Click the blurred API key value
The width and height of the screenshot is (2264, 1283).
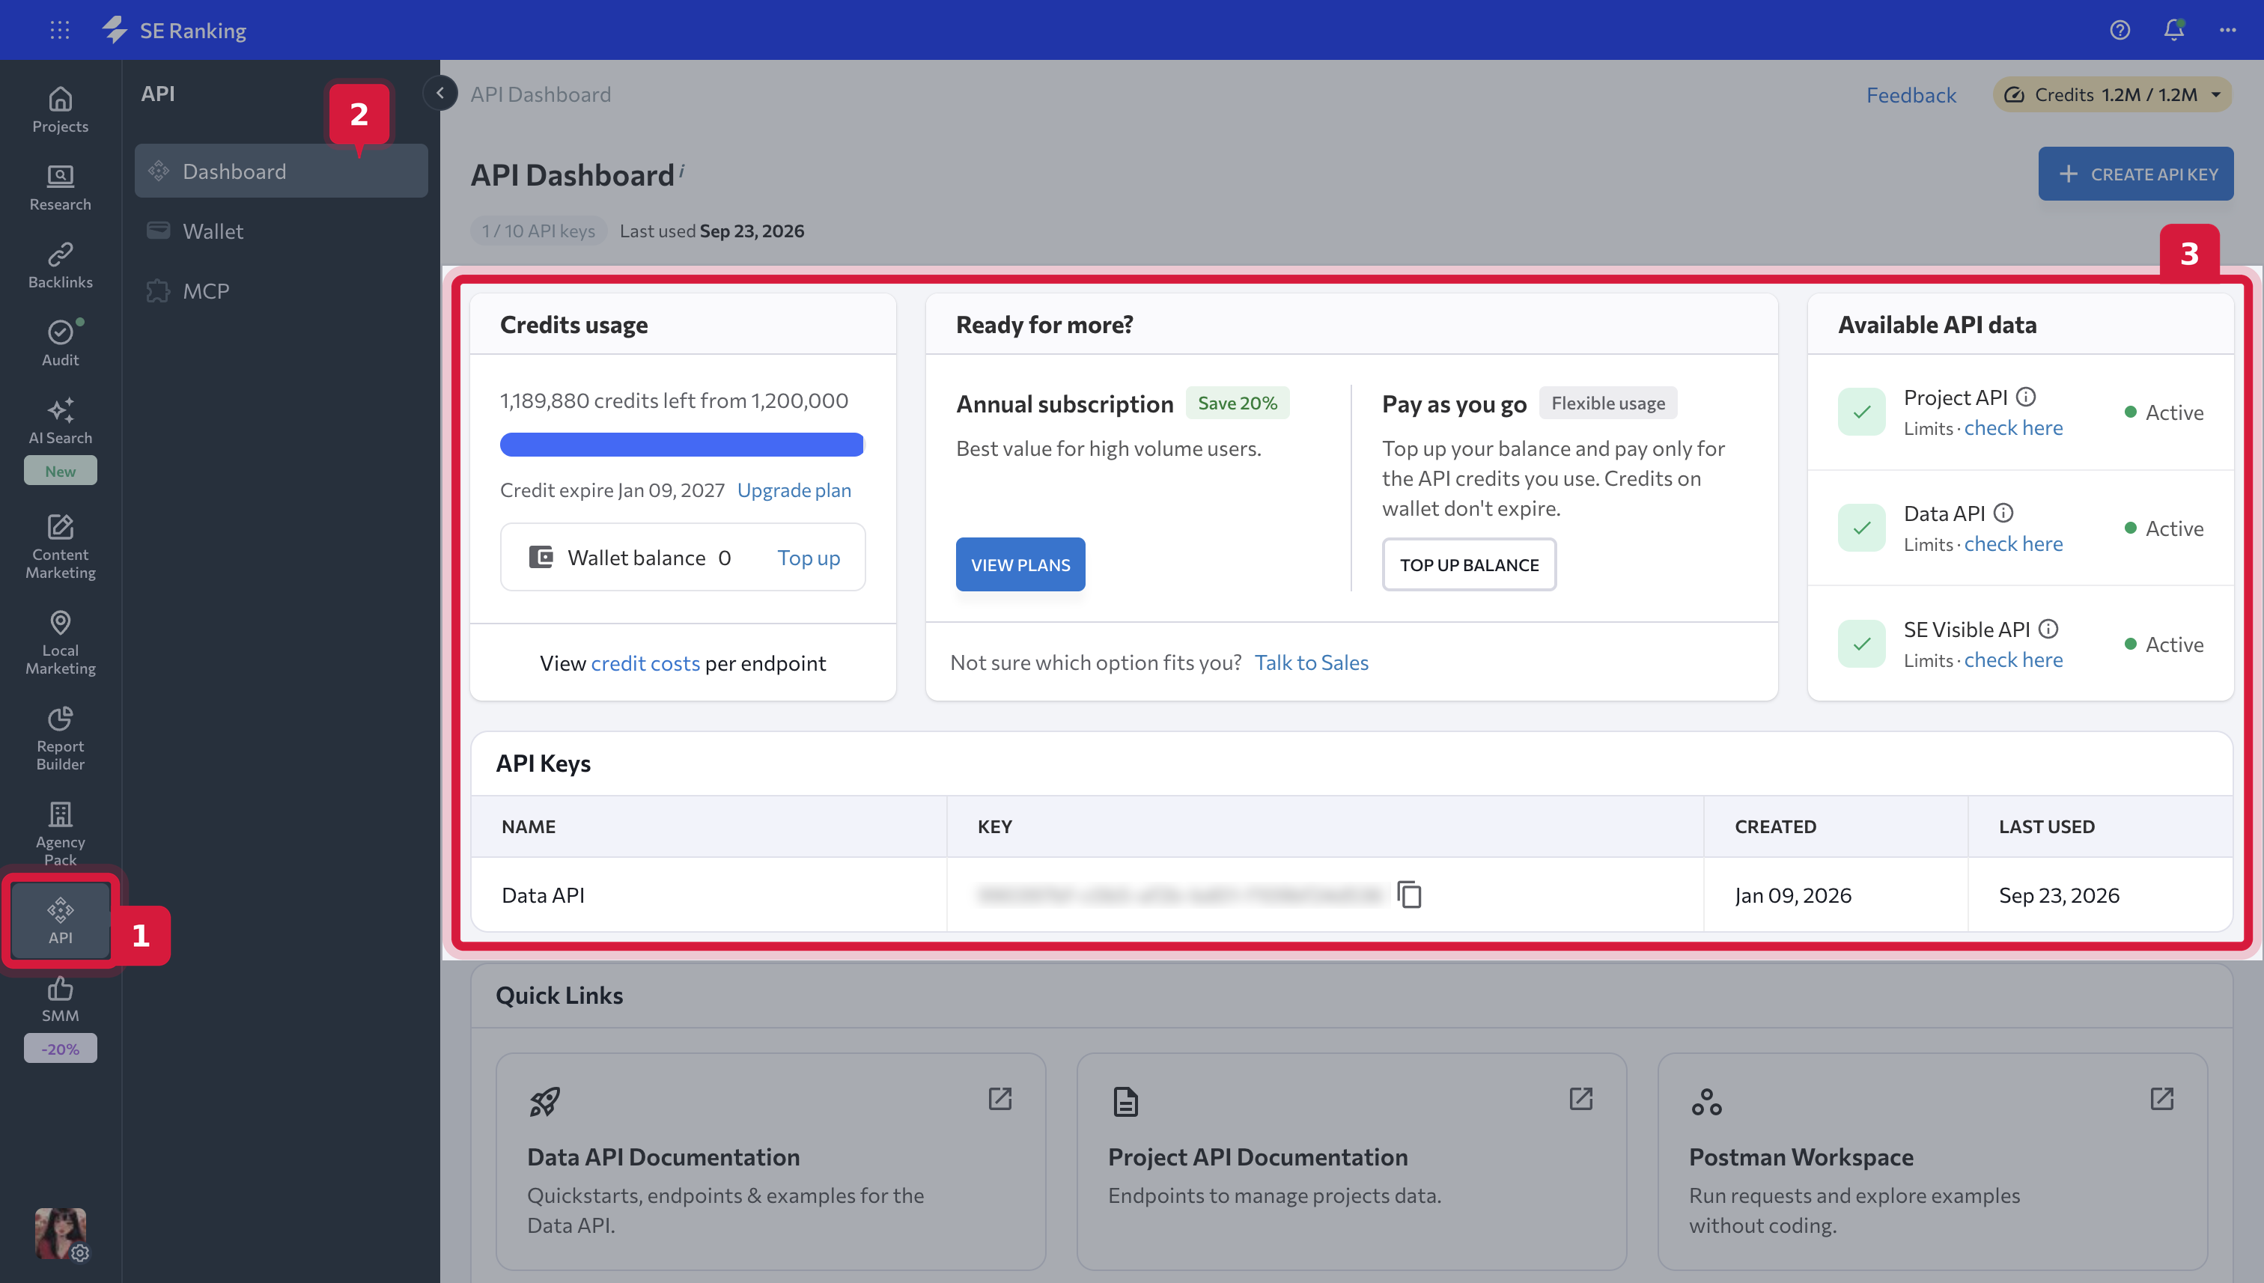tap(1179, 895)
